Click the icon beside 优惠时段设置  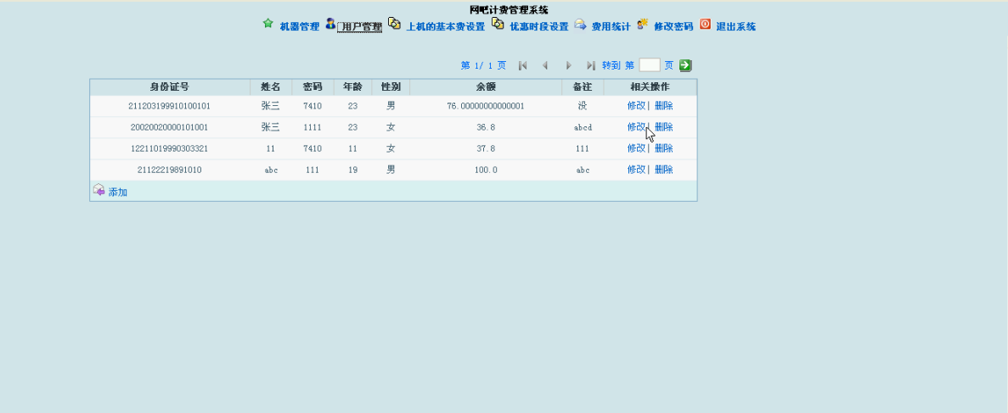pos(498,24)
